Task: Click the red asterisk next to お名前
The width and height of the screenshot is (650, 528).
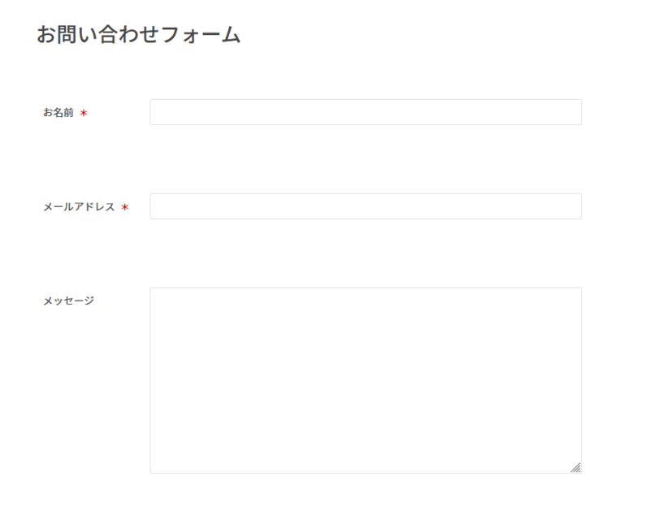Action: (84, 113)
